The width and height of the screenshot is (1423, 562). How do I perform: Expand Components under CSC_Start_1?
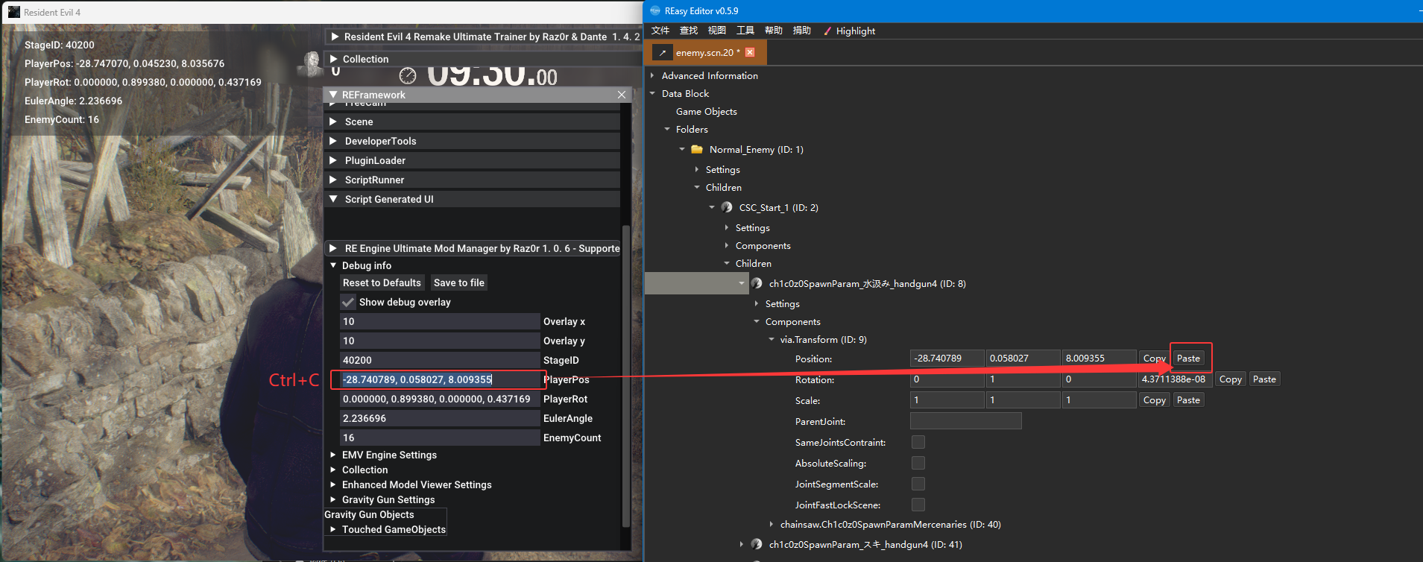[727, 245]
